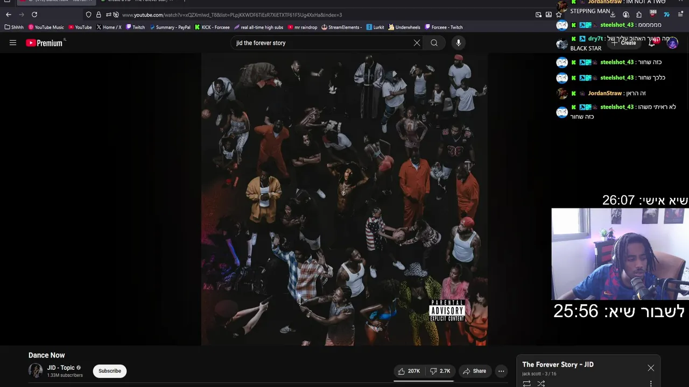689x387 pixels.
Task: Open JID - Topic channel avatar
Action: coord(36,371)
